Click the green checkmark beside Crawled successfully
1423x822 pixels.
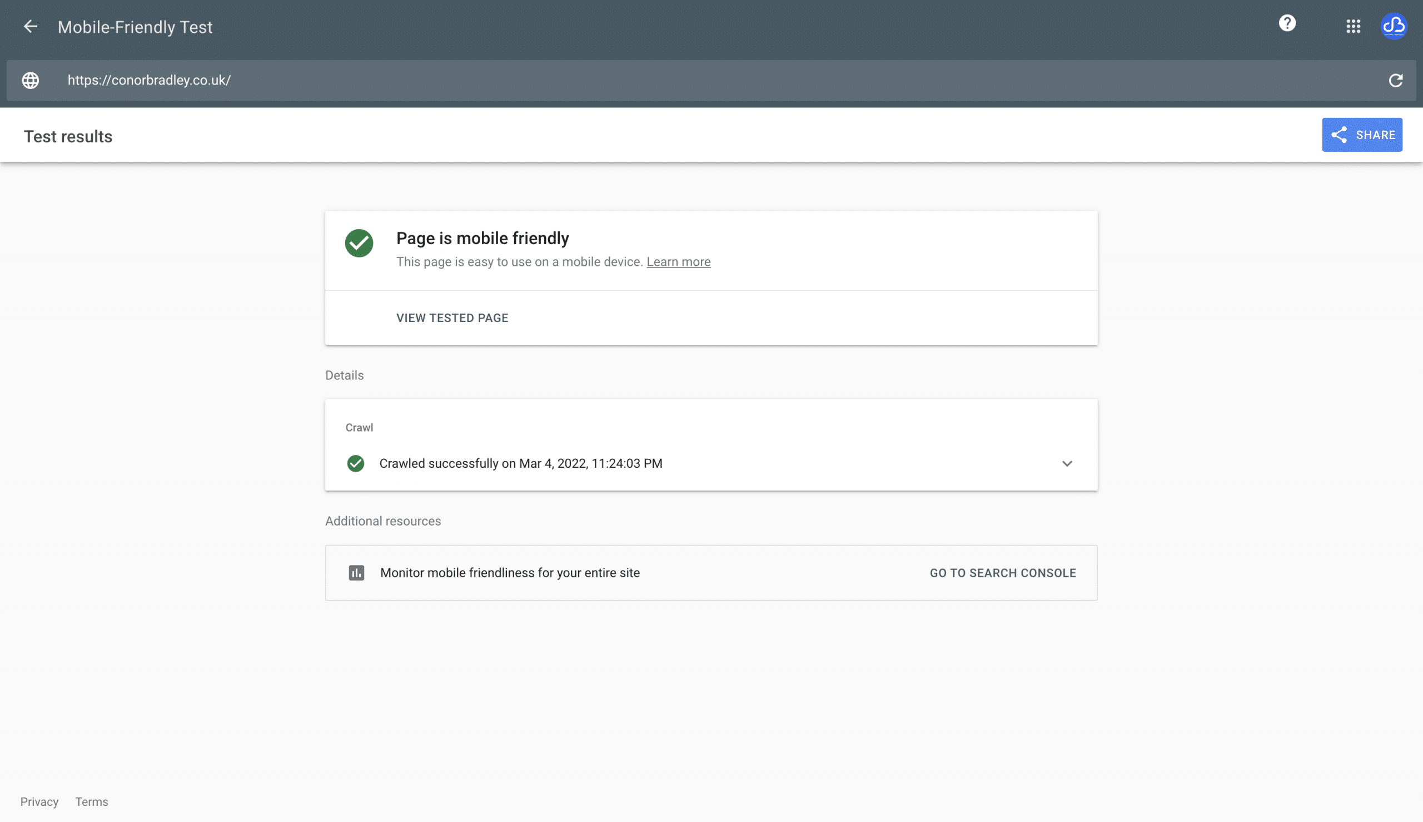click(355, 463)
